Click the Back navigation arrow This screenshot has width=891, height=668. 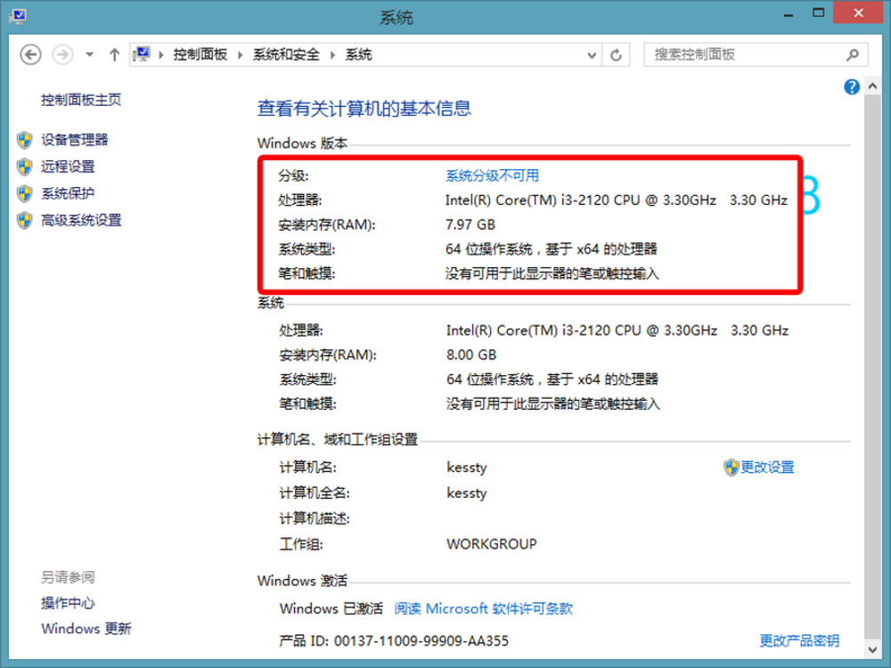(x=30, y=55)
